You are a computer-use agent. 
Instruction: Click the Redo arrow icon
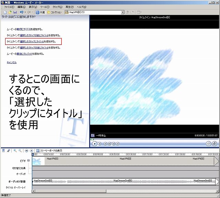click(29, 12)
